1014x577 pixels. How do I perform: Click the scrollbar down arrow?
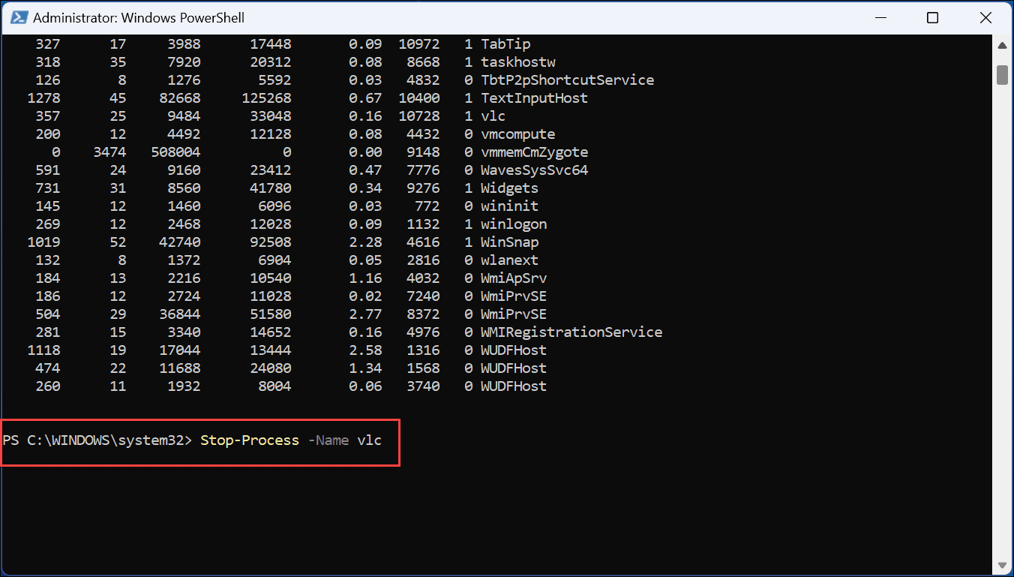[x=1003, y=565]
